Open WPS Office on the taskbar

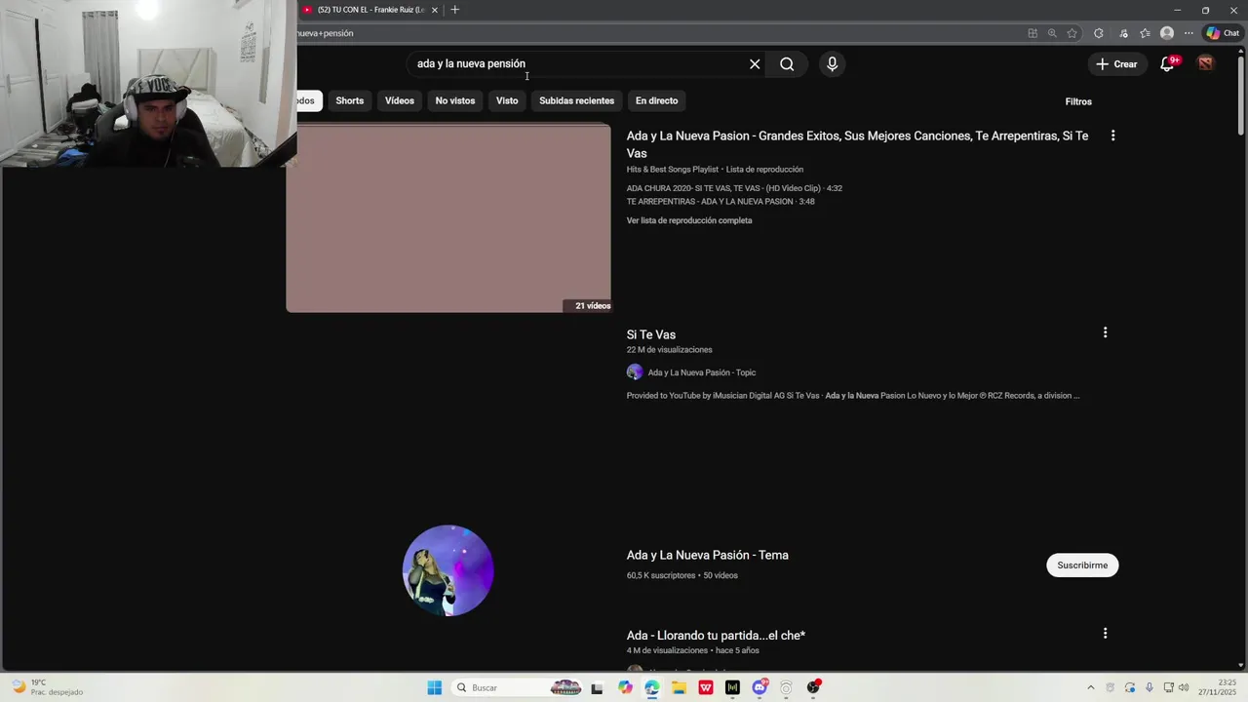[x=706, y=687]
